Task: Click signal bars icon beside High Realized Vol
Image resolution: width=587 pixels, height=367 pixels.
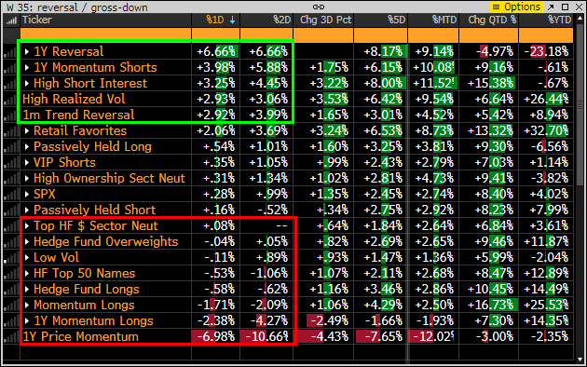Action: pyautogui.click(x=11, y=99)
